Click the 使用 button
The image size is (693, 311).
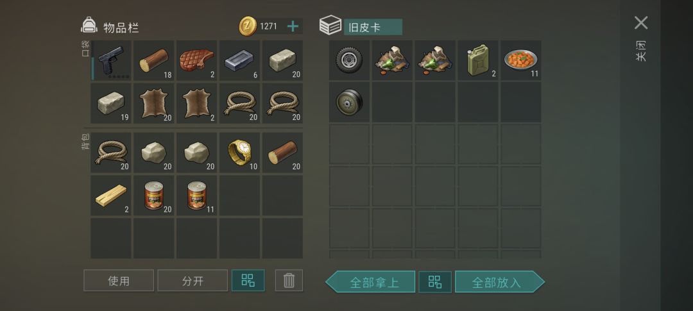[119, 280]
